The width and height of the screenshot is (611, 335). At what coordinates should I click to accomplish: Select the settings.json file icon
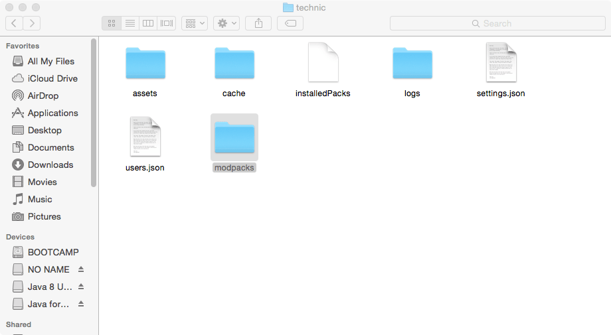pyautogui.click(x=501, y=62)
